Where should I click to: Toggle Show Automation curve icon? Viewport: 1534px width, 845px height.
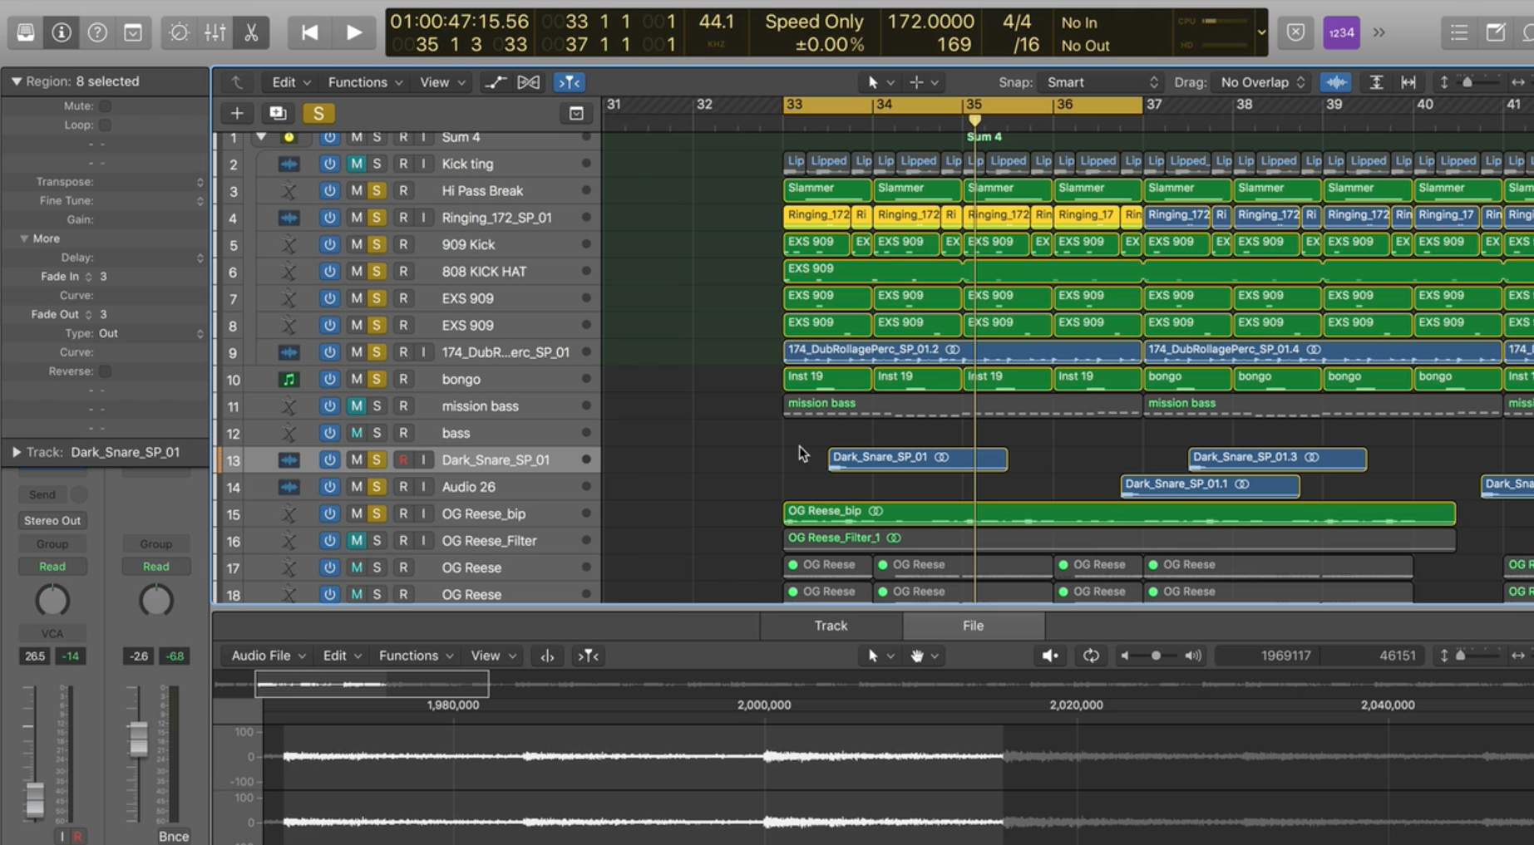496,82
